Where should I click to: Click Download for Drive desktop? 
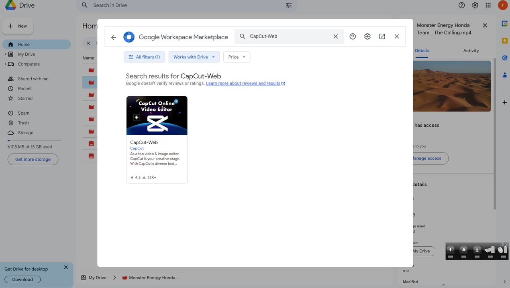22,280
